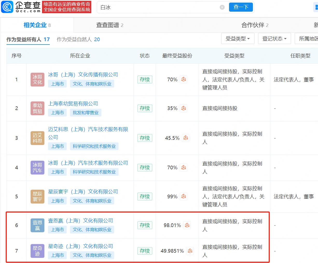
Task: Click the Qcc.com logo icon
Action: pos(7,7)
